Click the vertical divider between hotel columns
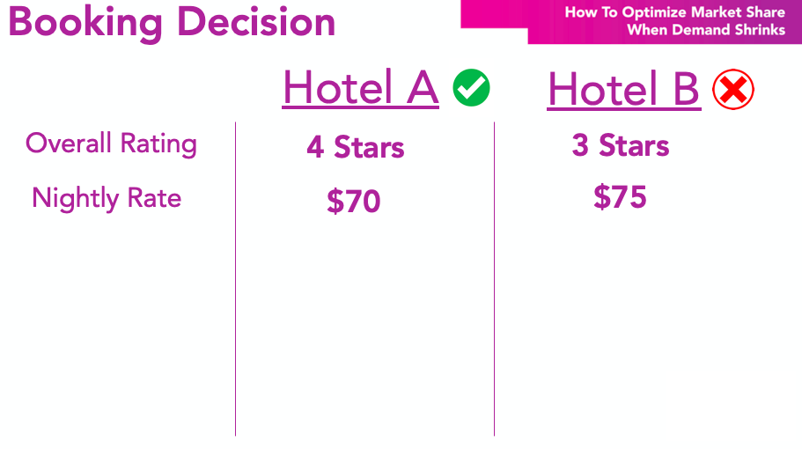The height and width of the screenshot is (449, 802). (494, 279)
